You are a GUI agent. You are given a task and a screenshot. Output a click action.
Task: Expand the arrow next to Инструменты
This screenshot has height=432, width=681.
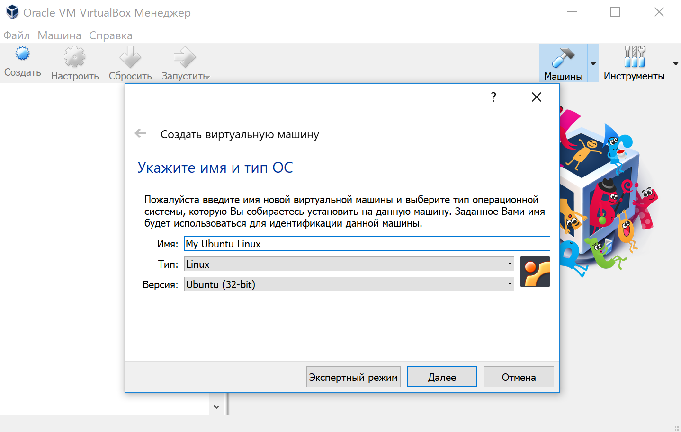point(675,62)
